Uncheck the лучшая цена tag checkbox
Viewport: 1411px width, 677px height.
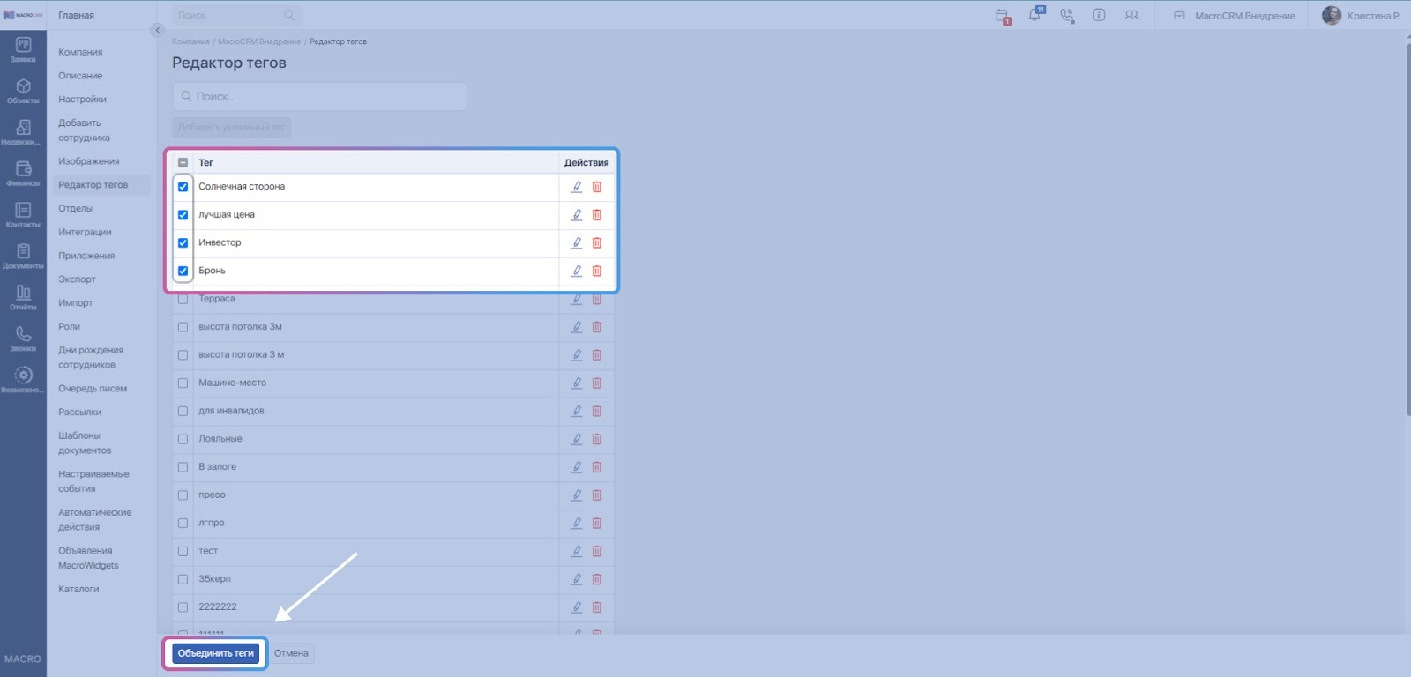[x=183, y=215]
